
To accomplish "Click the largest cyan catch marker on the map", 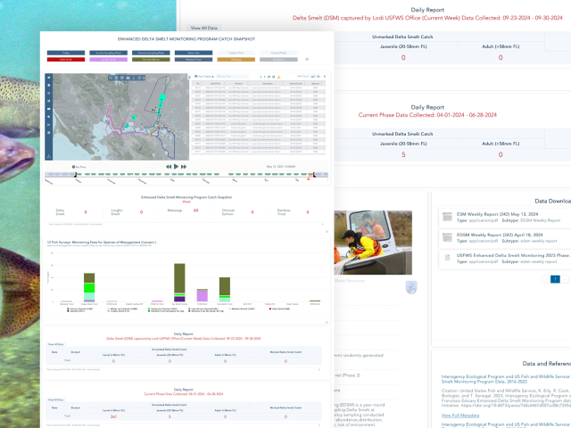I will pos(162,97).
